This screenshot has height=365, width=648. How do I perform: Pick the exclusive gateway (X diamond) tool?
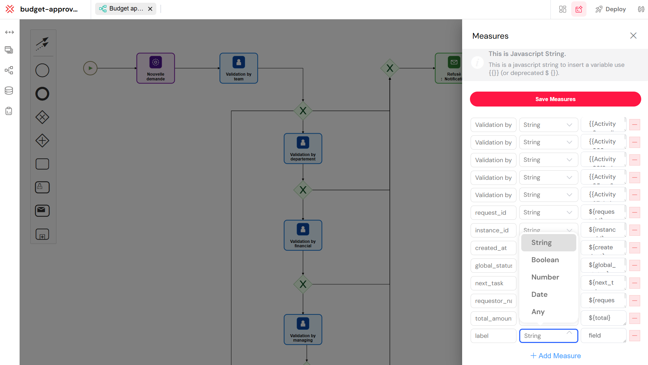(42, 117)
